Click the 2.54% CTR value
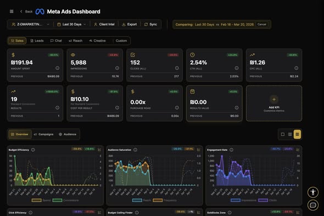 click(198, 62)
